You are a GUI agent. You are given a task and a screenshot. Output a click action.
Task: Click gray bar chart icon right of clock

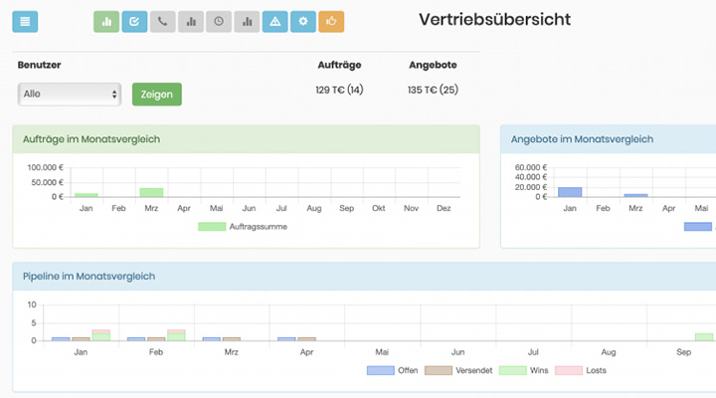pos(247,21)
